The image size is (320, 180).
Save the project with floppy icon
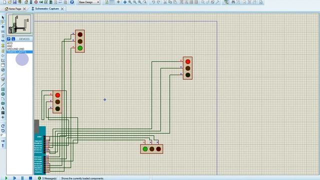tap(14, 2)
